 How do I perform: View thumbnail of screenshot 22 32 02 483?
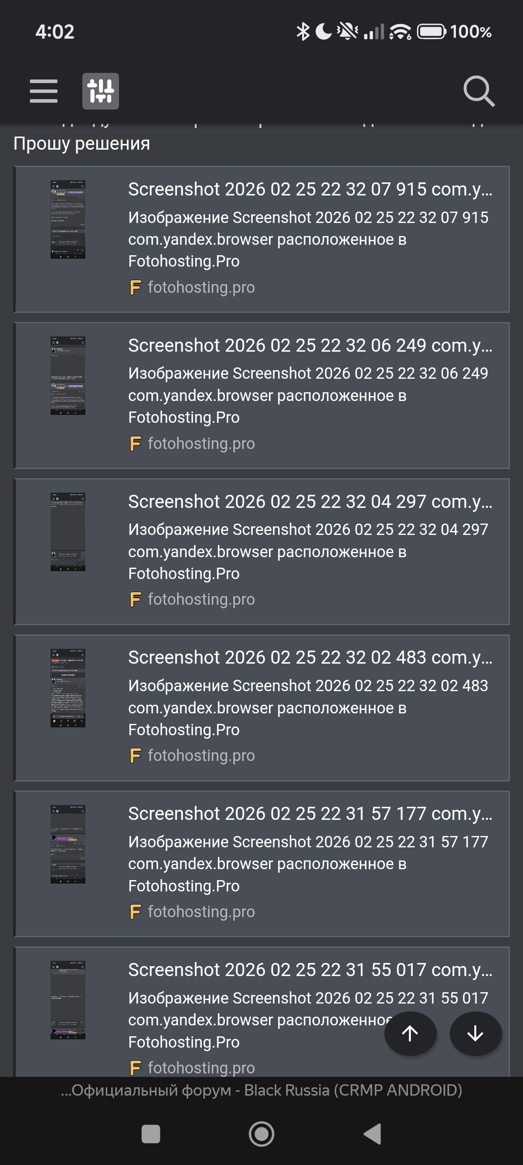68,688
